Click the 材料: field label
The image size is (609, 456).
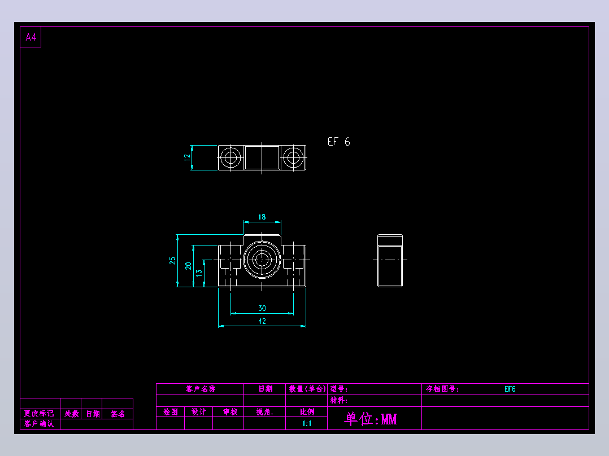pyautogui.click(x=339, y=400)
